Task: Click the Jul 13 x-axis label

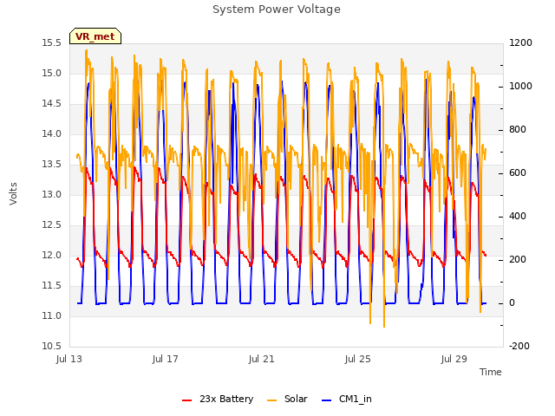Action: coord(69,359)
